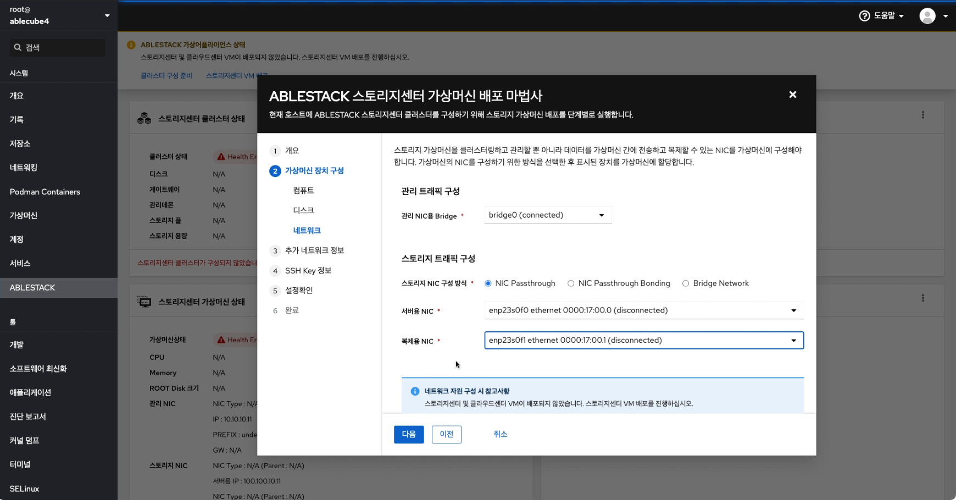Viewport: 956px width, 500px height.
Task: Select NIC Passthrough Bonding radio option
Action: pyautogui.click(x=571, y=284)
